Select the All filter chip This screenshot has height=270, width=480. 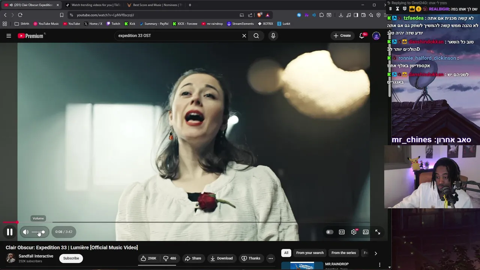(x=286, y=253)
